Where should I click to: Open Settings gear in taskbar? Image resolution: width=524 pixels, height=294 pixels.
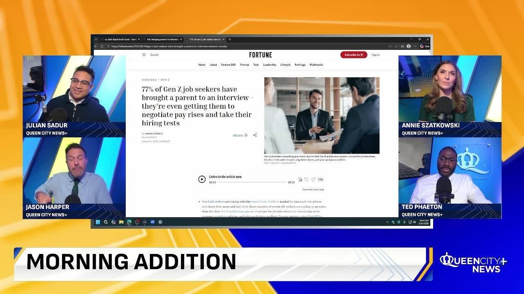click(160, 222)
